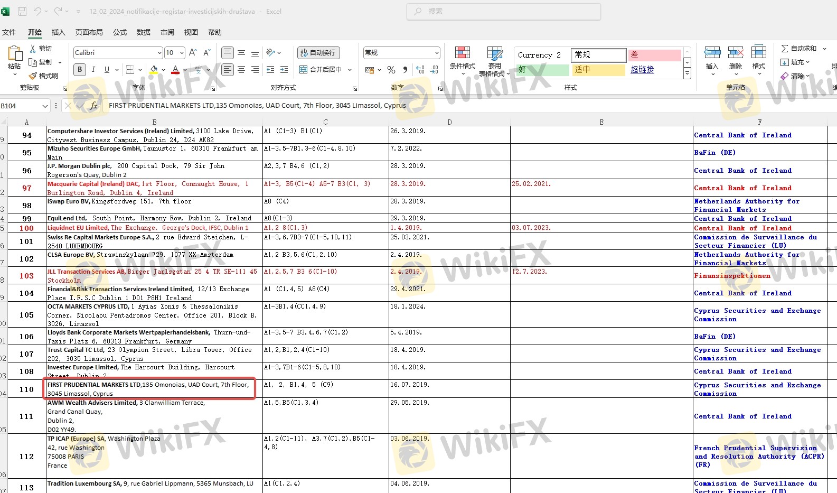Toggle Italic formatting button

(x=93, y=70)
